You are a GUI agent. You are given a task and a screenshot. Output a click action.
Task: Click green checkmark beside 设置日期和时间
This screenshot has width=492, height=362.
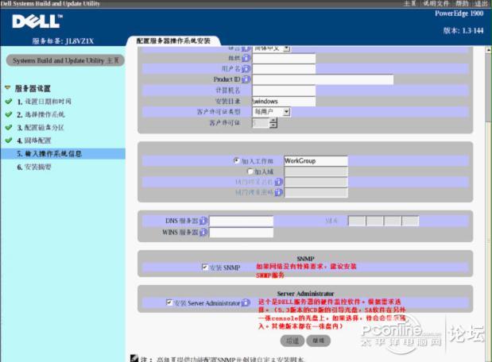coord(8,102)
